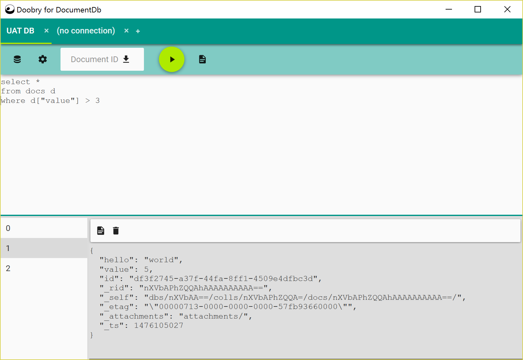Click the "from docs d" query line
Screen dimensions: 523x360
pyautogui.click(x=28, y=91)
